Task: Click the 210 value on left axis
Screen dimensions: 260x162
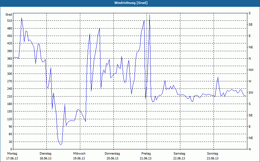Action: (x=10, y=96)
